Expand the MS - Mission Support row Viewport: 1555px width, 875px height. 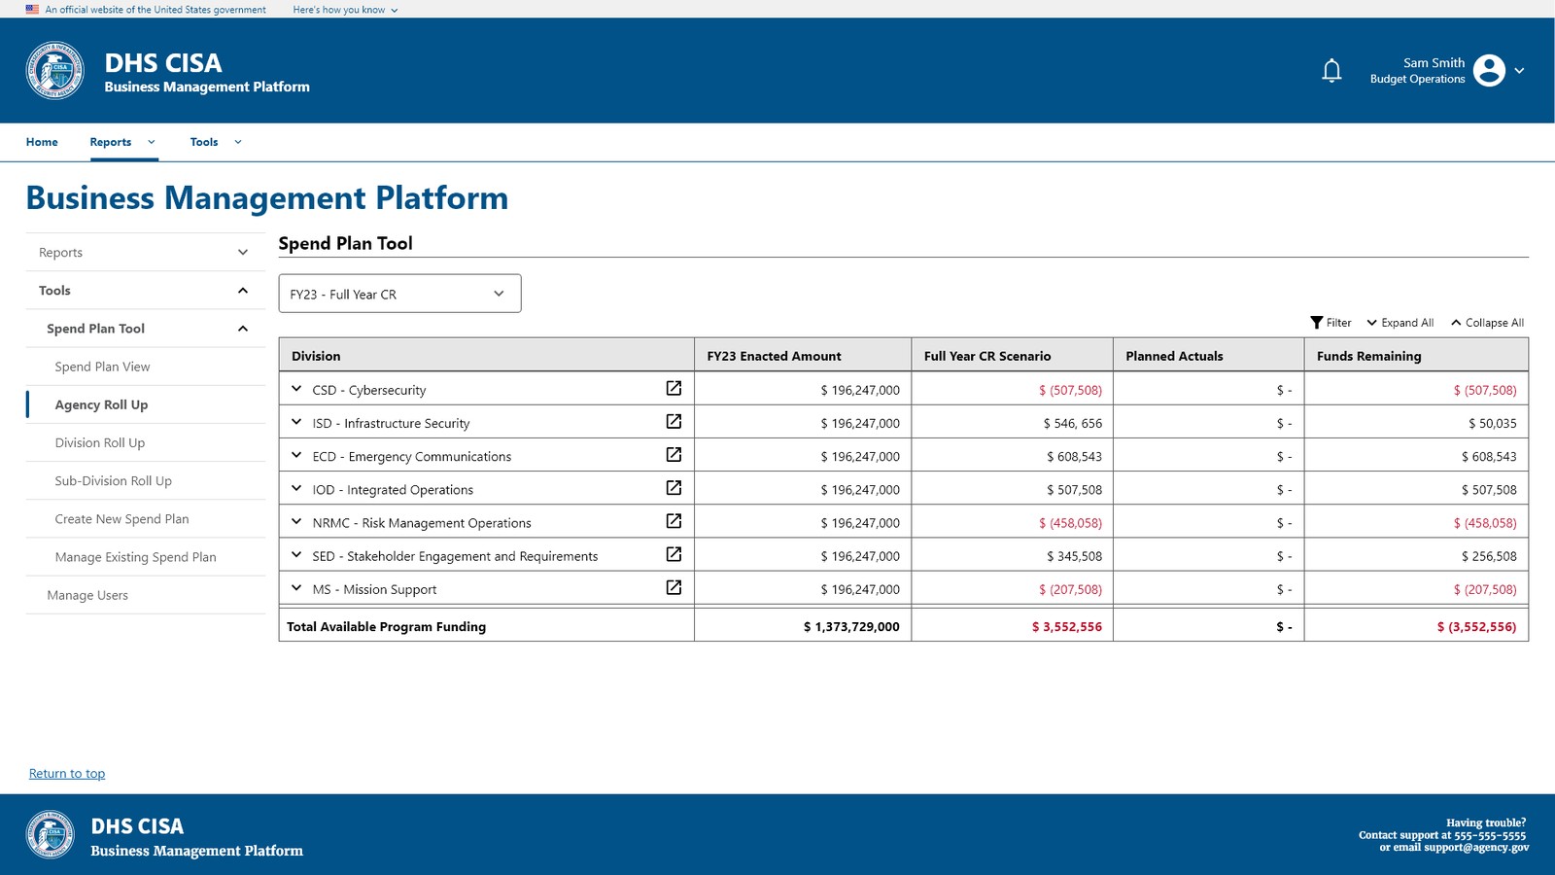tap(296, 588)
